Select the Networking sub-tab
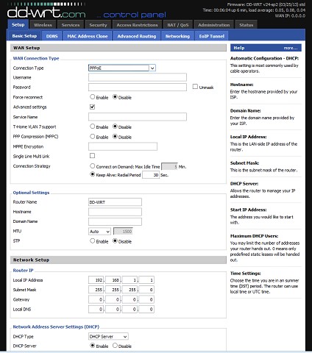Image resolution: width=312 pixels, height=353 pixels. point(177,36)
